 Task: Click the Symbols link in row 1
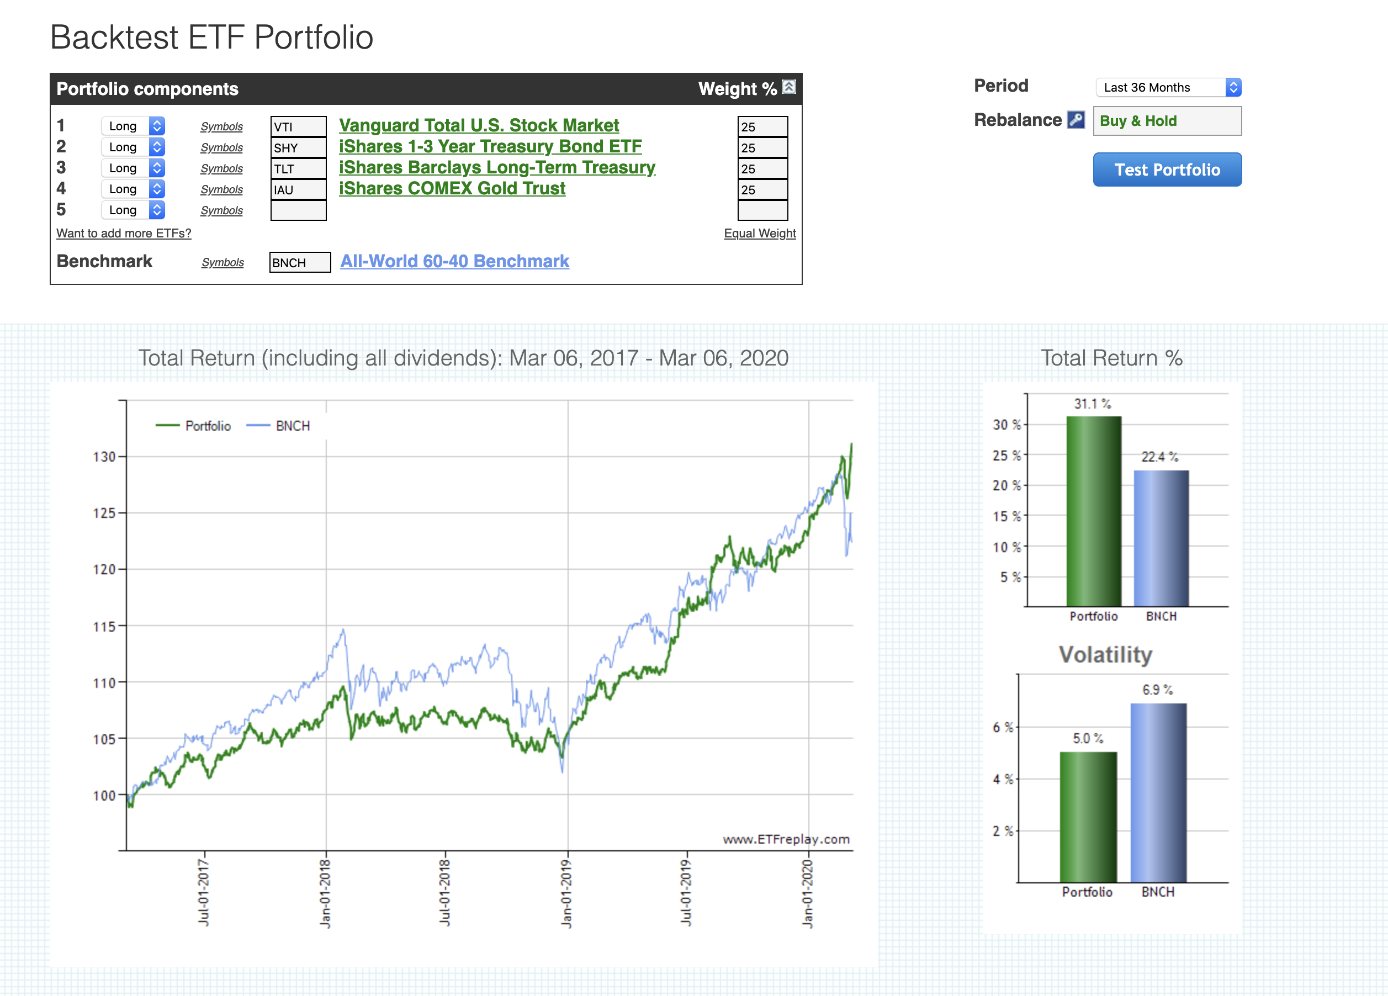tap(221, 127)
